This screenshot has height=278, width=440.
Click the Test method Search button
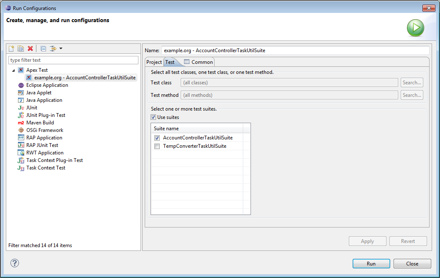412,95
